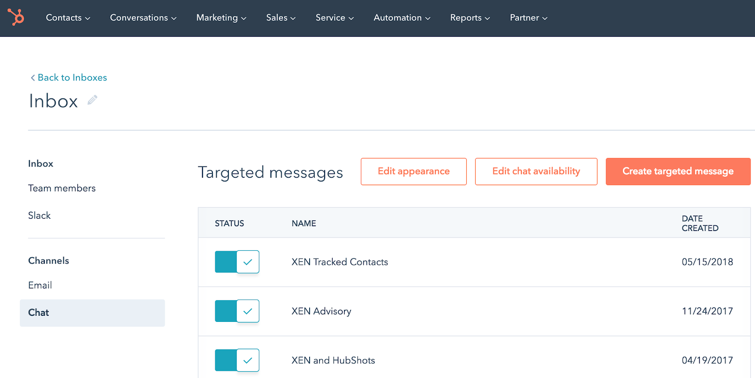755x378 pixels.
Task: Click the 05/15/2018 date cell
Action: coord(707,262)
